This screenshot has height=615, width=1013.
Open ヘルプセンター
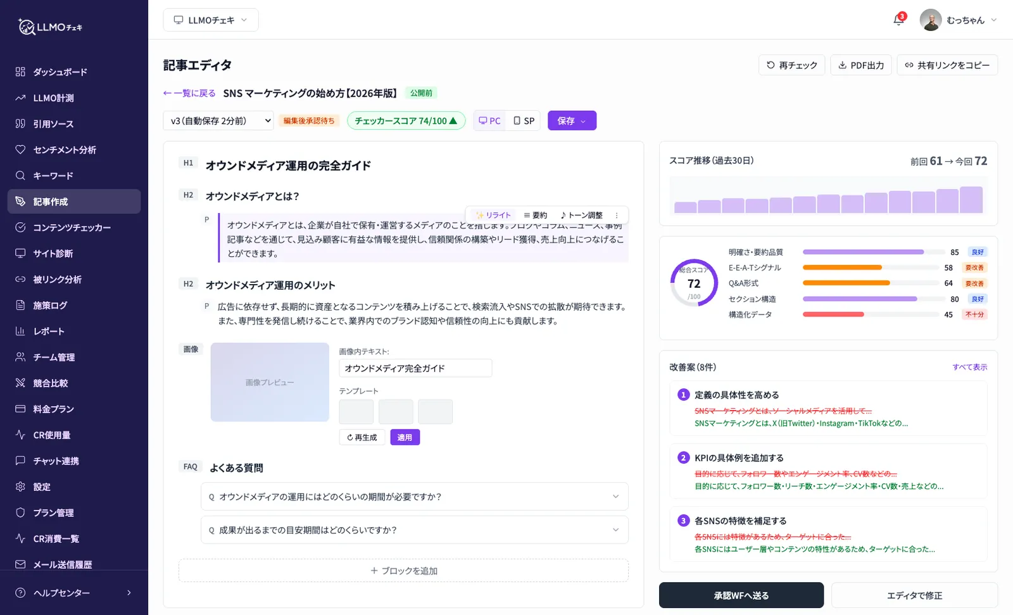[74, 593]
